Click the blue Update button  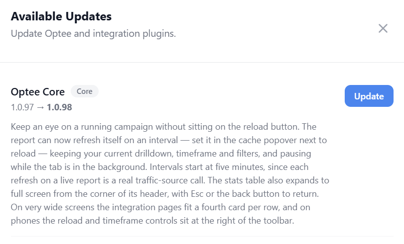tap(369, 96)
